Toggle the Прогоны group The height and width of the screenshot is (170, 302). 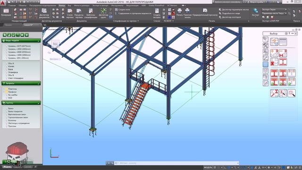[x=12, y=126]
